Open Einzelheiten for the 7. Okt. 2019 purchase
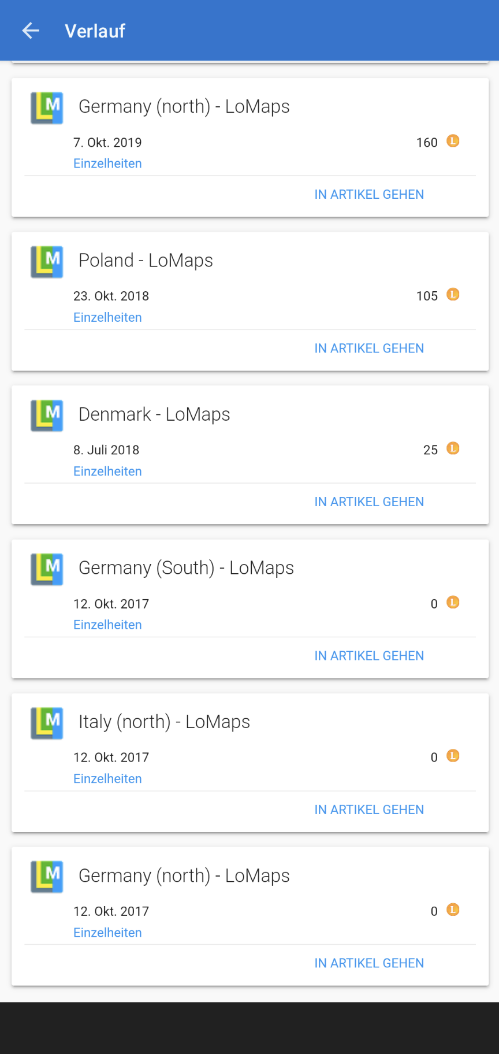The height and width of the screenshot is (1054, 499). [107, 164]
